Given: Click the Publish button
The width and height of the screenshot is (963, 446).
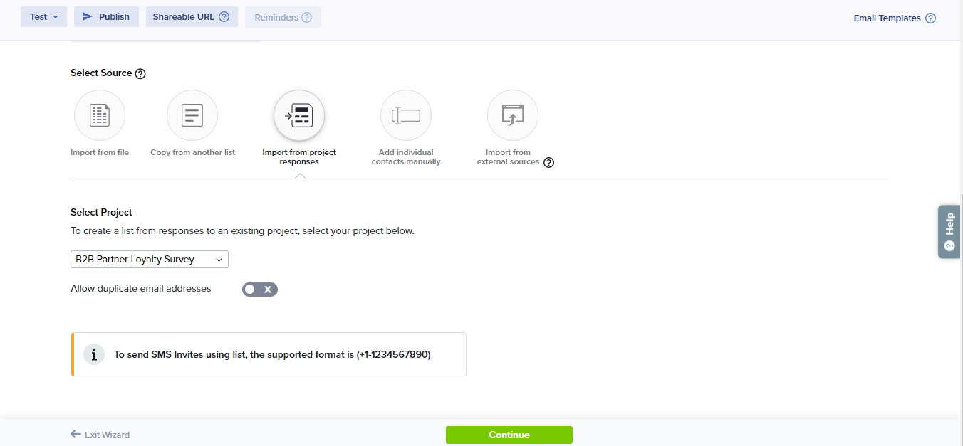Looking at the screenshot, I should (x=106, y=17).
